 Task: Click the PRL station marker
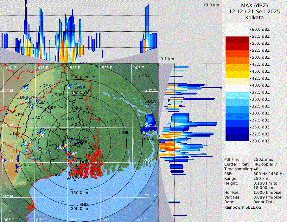click(16, 115)
